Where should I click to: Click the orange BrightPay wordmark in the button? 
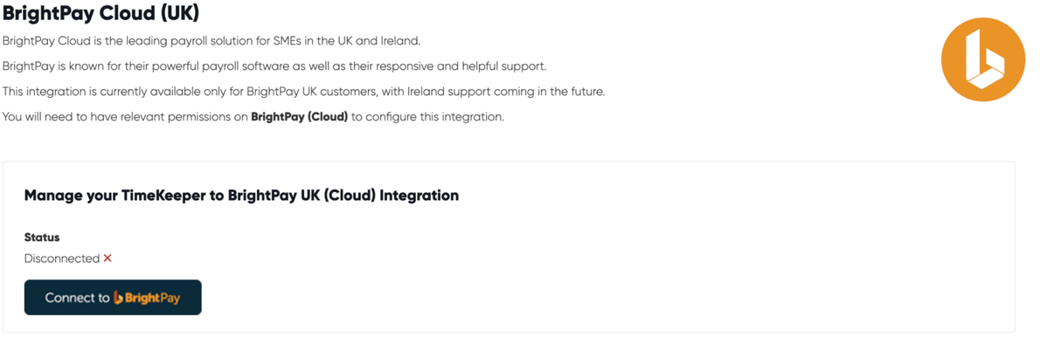152,298
